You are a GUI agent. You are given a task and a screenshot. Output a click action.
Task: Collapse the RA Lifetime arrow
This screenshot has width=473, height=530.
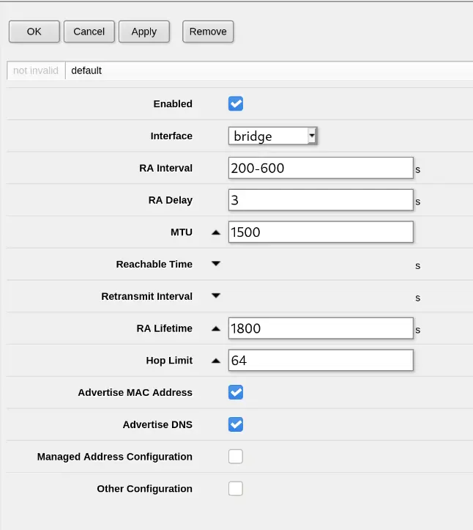pos(216,328)
